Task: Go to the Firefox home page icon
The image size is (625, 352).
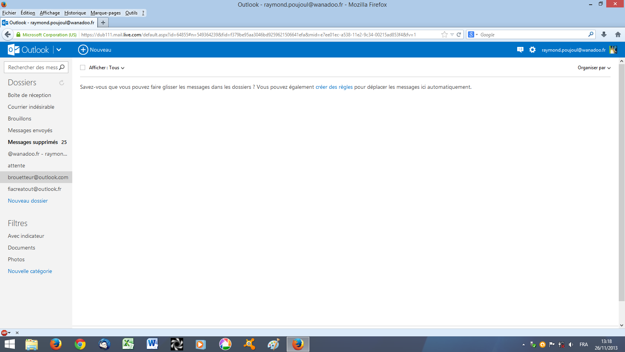Action: coord(618,34)
